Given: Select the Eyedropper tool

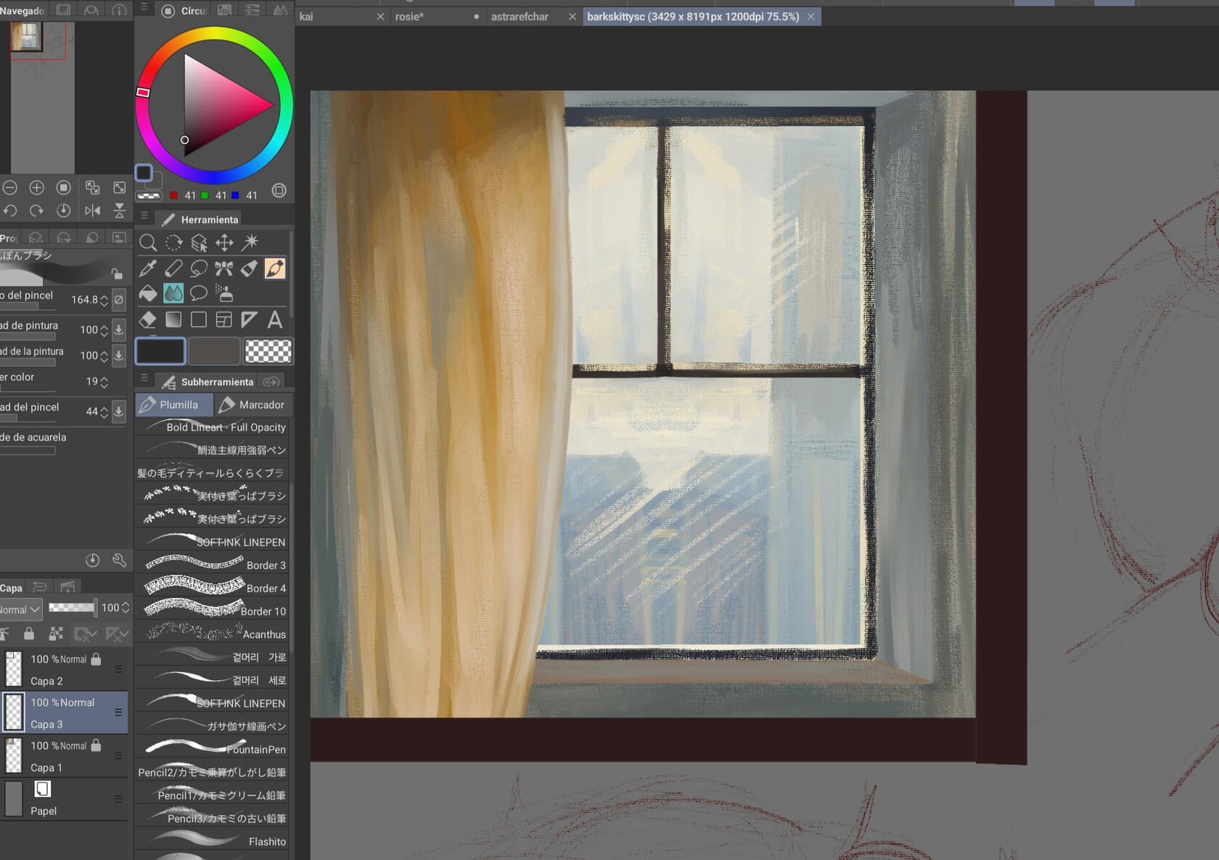Looking at the screenshot, I should pos(147,269).
